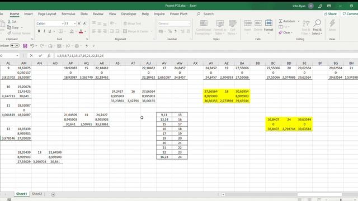Image resolution: width=358 pixels, height=201 pixels.
Task: Switch to Sheet2 tab
Action: 37,194
